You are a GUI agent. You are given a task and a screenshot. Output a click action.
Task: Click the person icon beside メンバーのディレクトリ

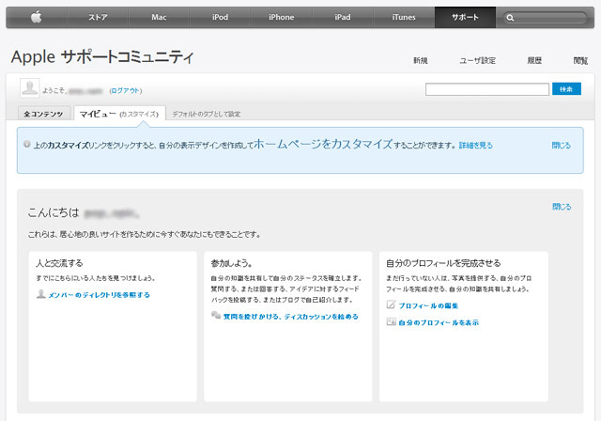40,294
